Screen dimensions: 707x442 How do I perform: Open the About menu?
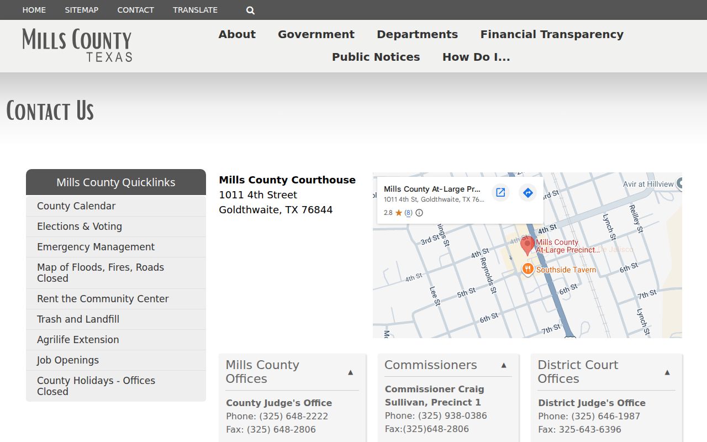click(x=237, y=34)
